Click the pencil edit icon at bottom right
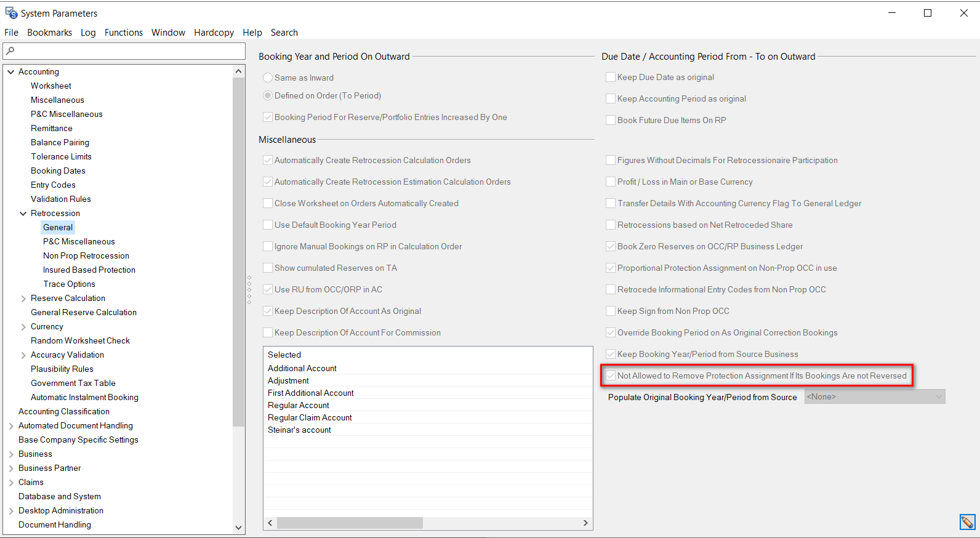This screenshot has height=538, width=980. point(967,522)
